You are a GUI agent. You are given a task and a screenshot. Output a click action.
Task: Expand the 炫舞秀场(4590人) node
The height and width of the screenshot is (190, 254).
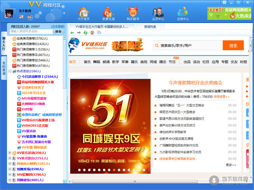pos(10,169)
